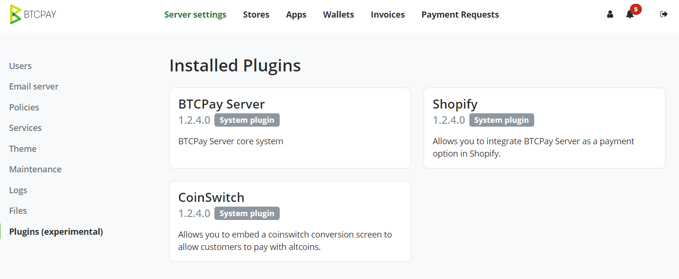
Task: Click System plugin badge on Shopify card
Action: click(x=502, y=120)
